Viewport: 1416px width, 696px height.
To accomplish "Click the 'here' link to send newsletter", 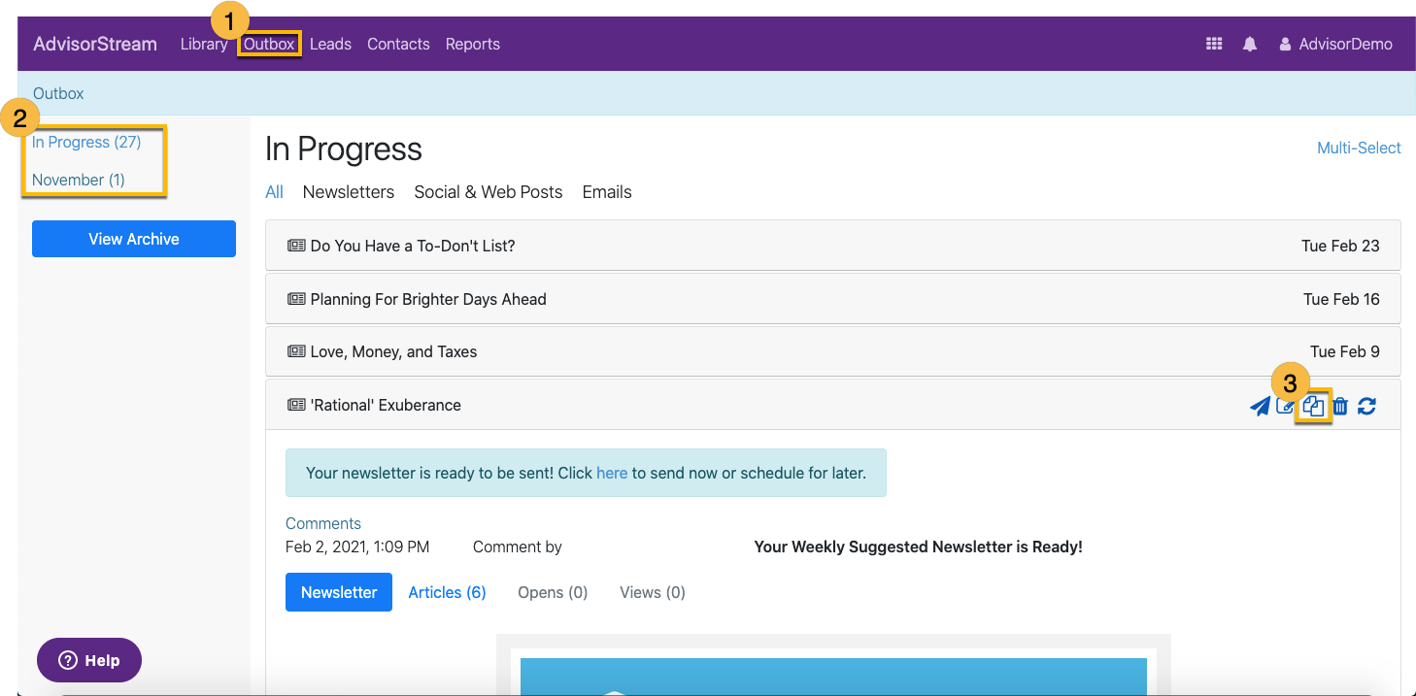I will (612, 473).
